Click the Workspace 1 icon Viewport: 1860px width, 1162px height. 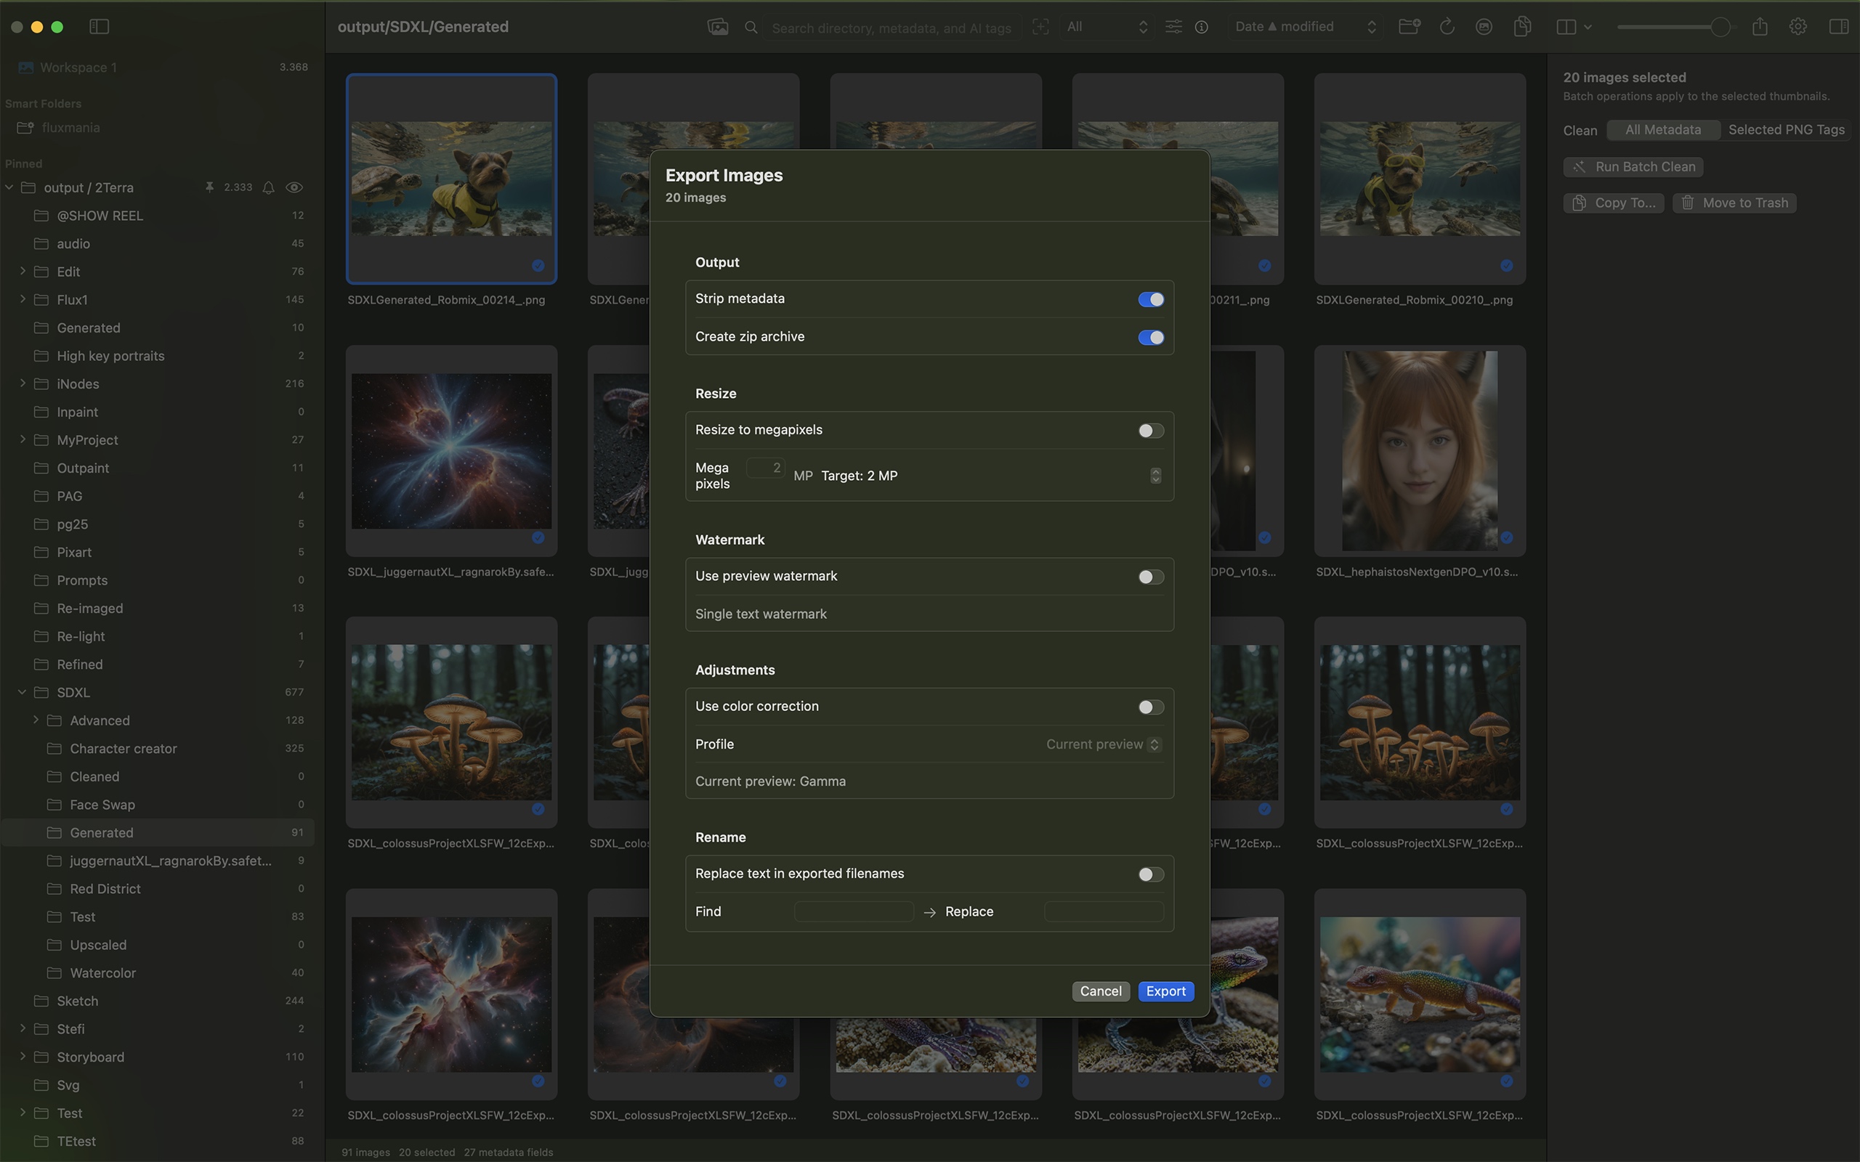click(x=25, y=68)
